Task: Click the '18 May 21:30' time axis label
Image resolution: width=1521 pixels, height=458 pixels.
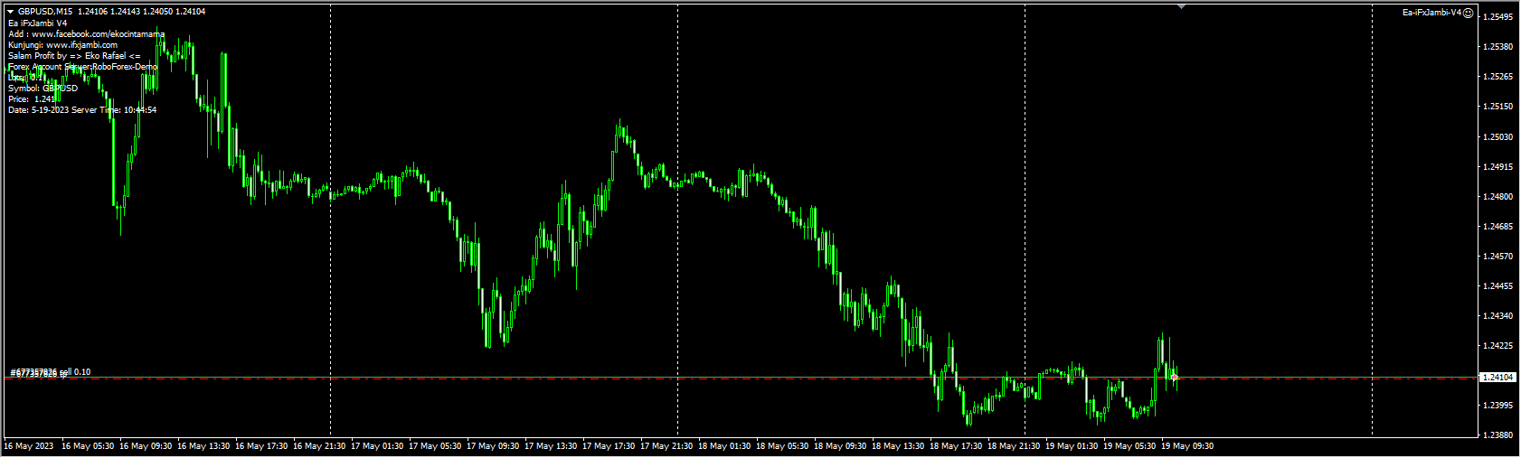Action: 1014,446
